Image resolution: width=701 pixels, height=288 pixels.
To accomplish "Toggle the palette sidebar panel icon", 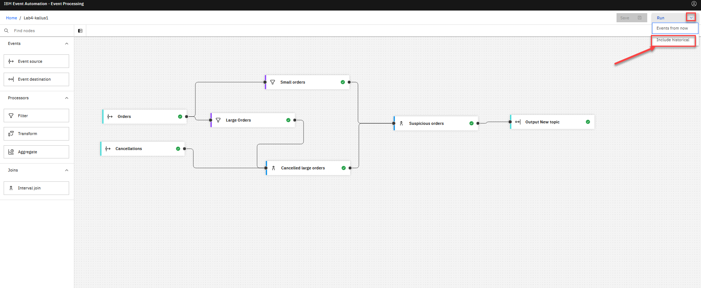I will click(x=80, y=31).
